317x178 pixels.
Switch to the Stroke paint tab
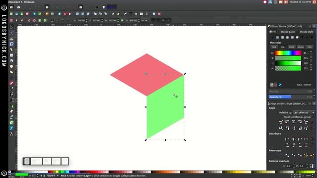[287, 32]
